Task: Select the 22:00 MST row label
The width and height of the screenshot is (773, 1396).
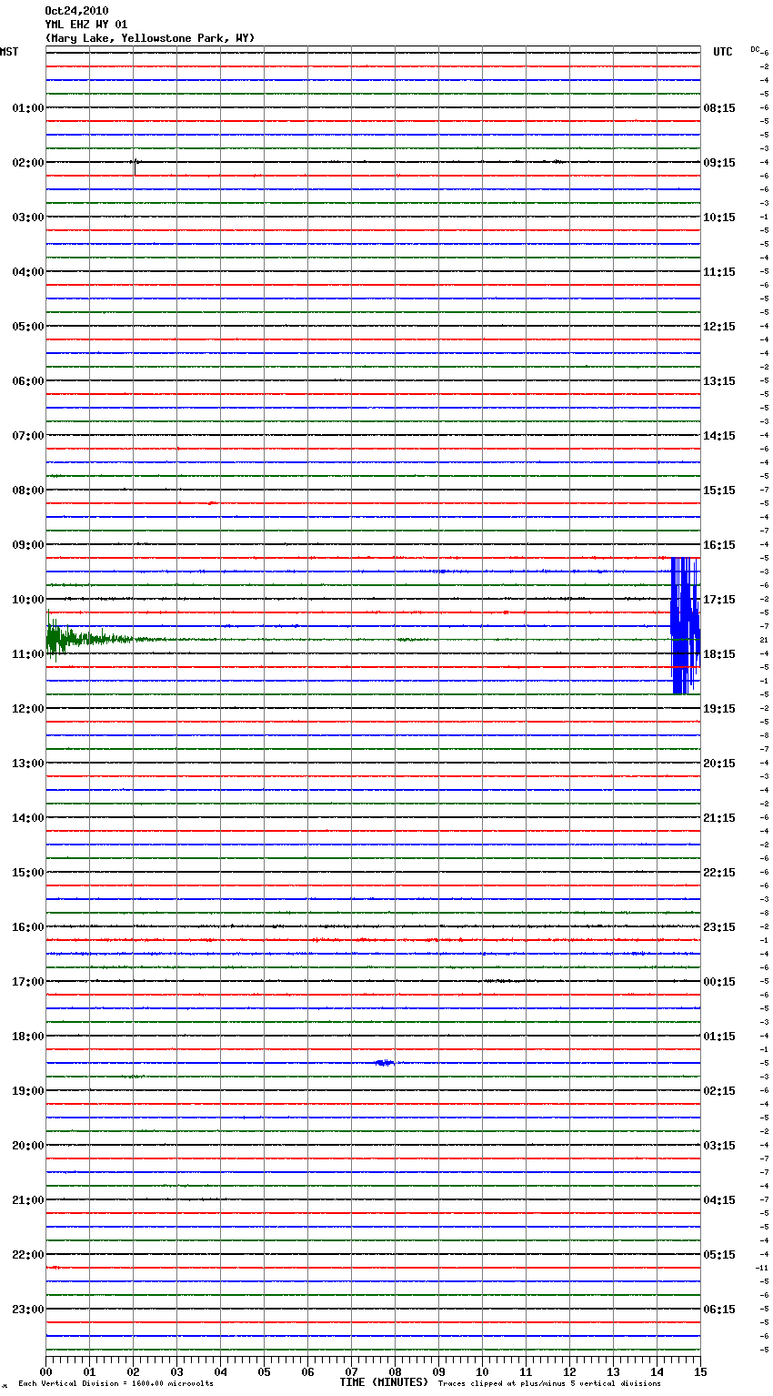Action: (28, 1255)
